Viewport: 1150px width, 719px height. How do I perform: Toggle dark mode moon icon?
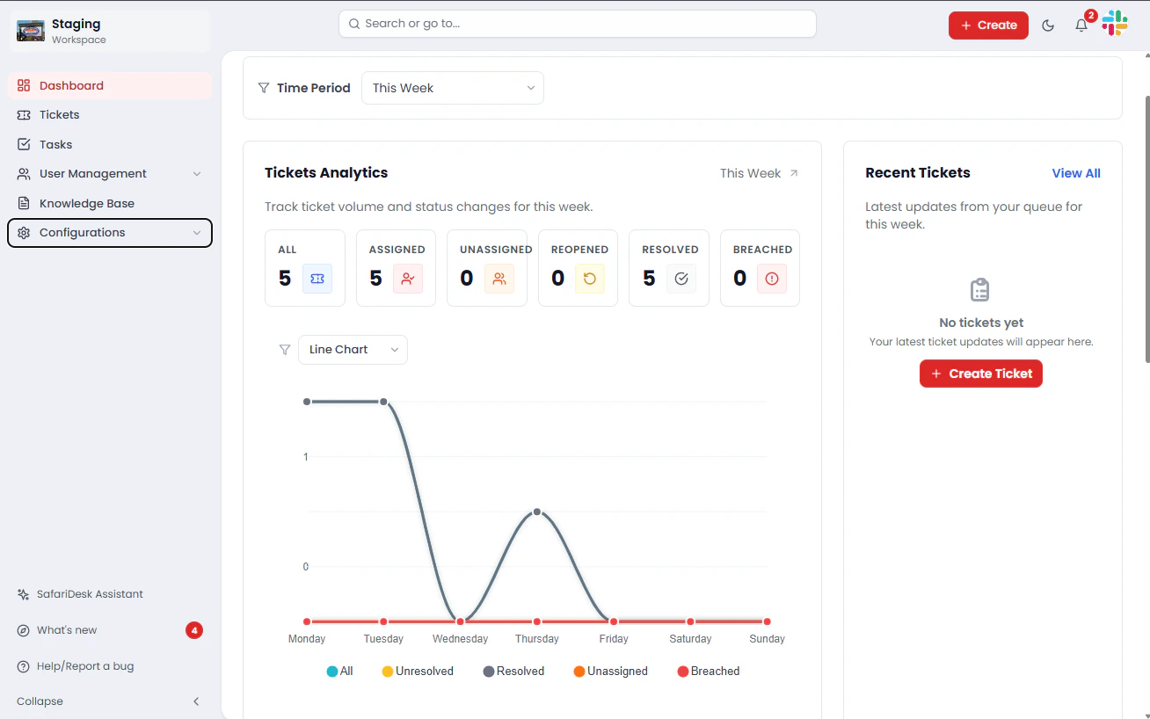1048,25
